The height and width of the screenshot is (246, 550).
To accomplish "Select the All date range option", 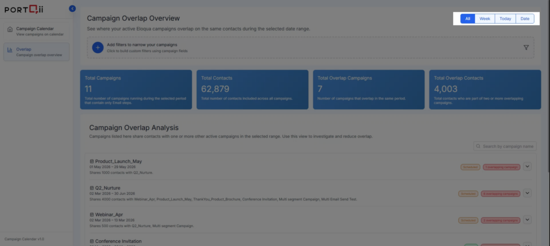I will coord(468,19).
